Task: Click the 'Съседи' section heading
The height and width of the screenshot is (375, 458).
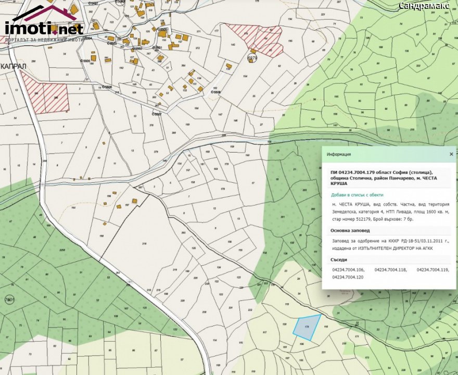Action: 339,259
